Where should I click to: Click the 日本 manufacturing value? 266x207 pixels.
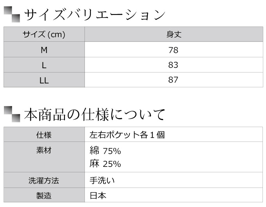click(98, 196)
